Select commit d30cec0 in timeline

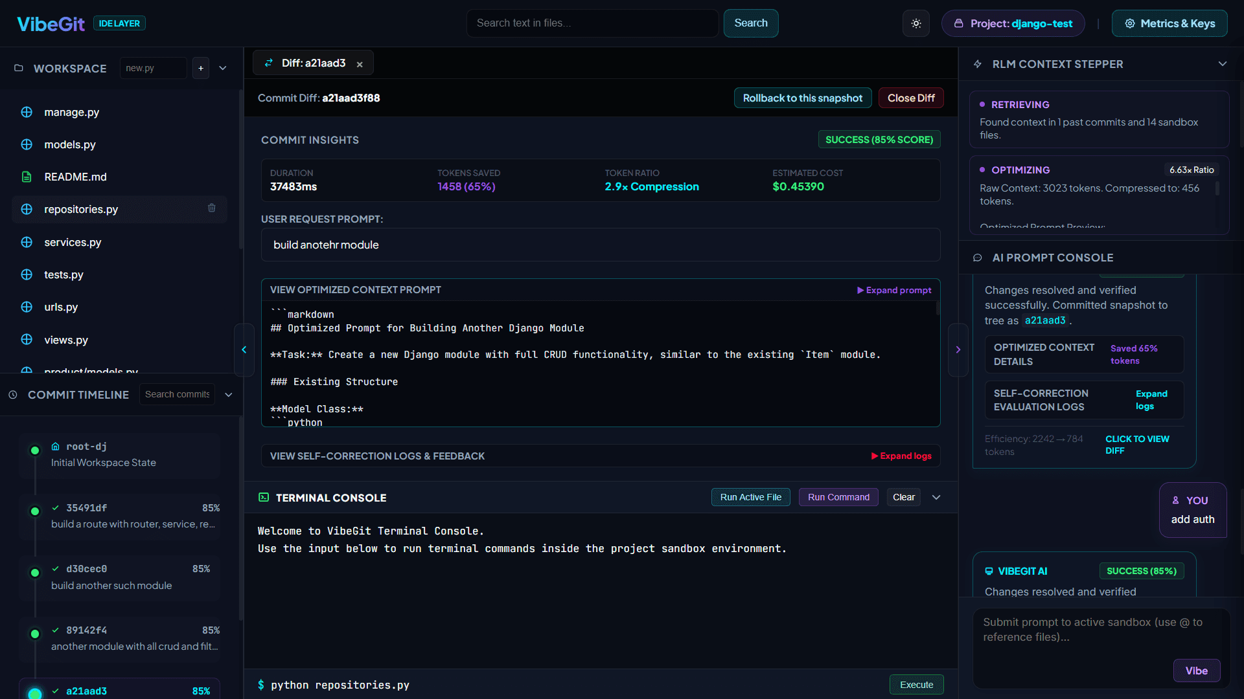119,577
